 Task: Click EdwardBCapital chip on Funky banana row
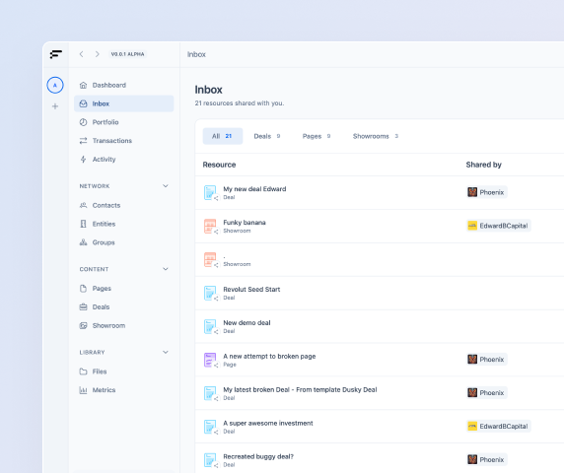pyautogui.click(x=499, y=226)
